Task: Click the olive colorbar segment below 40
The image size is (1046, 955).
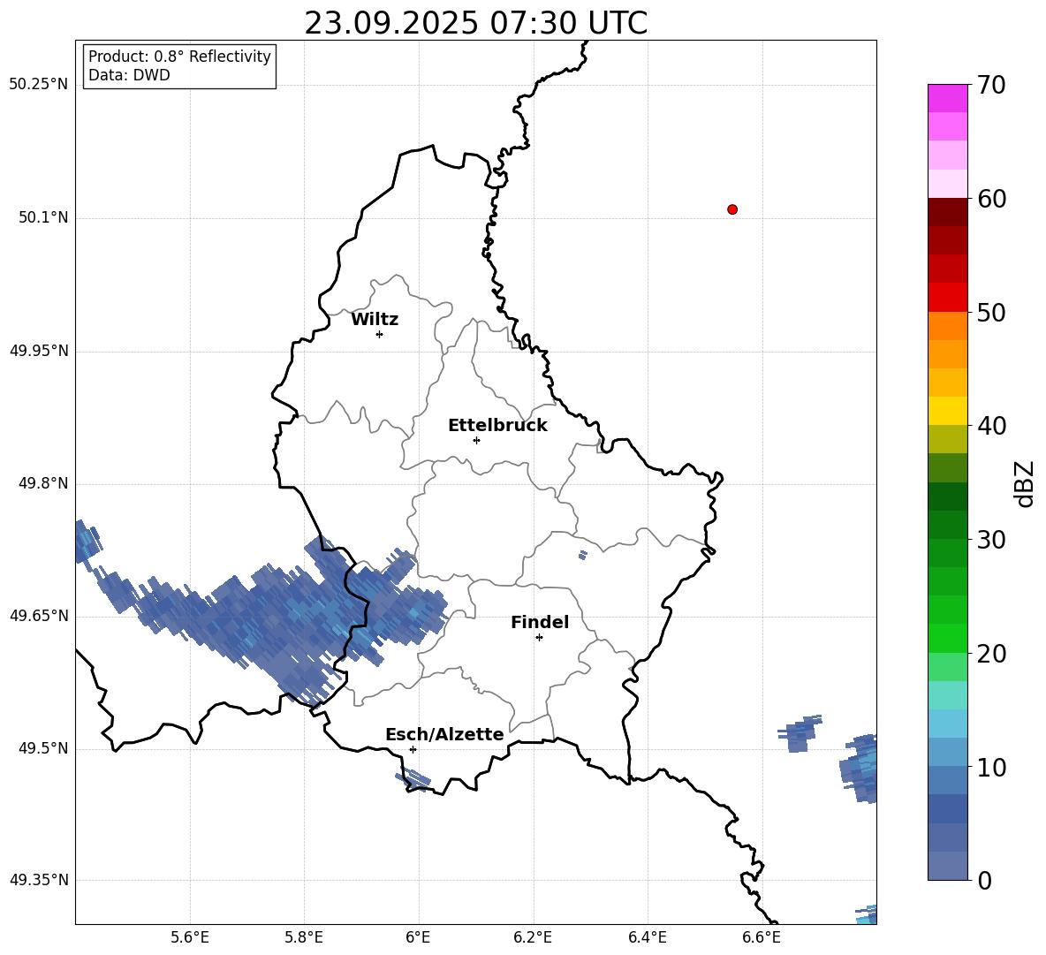Action: coord(947,439)
